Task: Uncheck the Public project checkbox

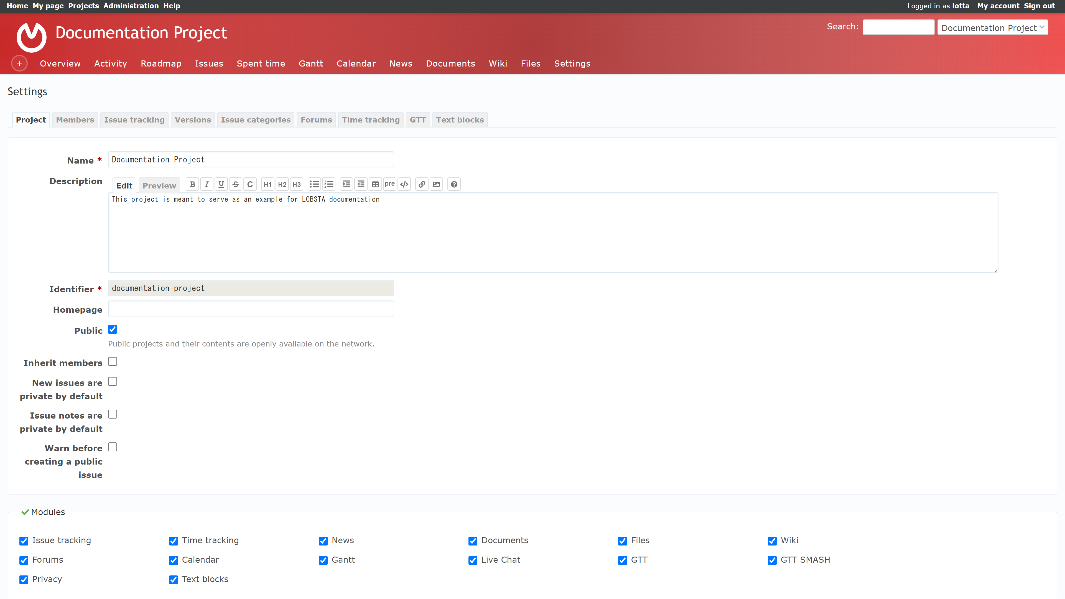Action: click(113, 330)
